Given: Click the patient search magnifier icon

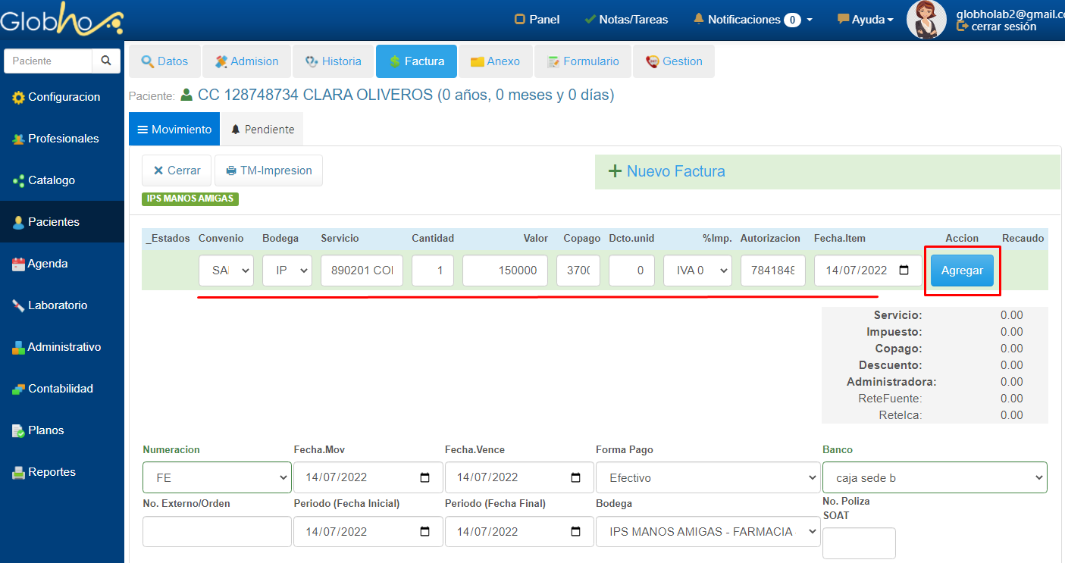Looking at the screenshot, I should pos(106,61).
